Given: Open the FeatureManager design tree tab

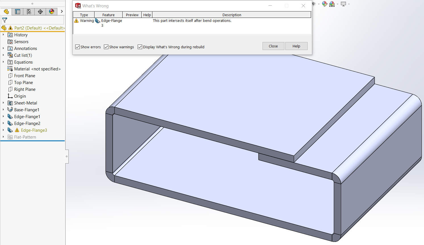Looking at the screenshot, I should [6, 12].
